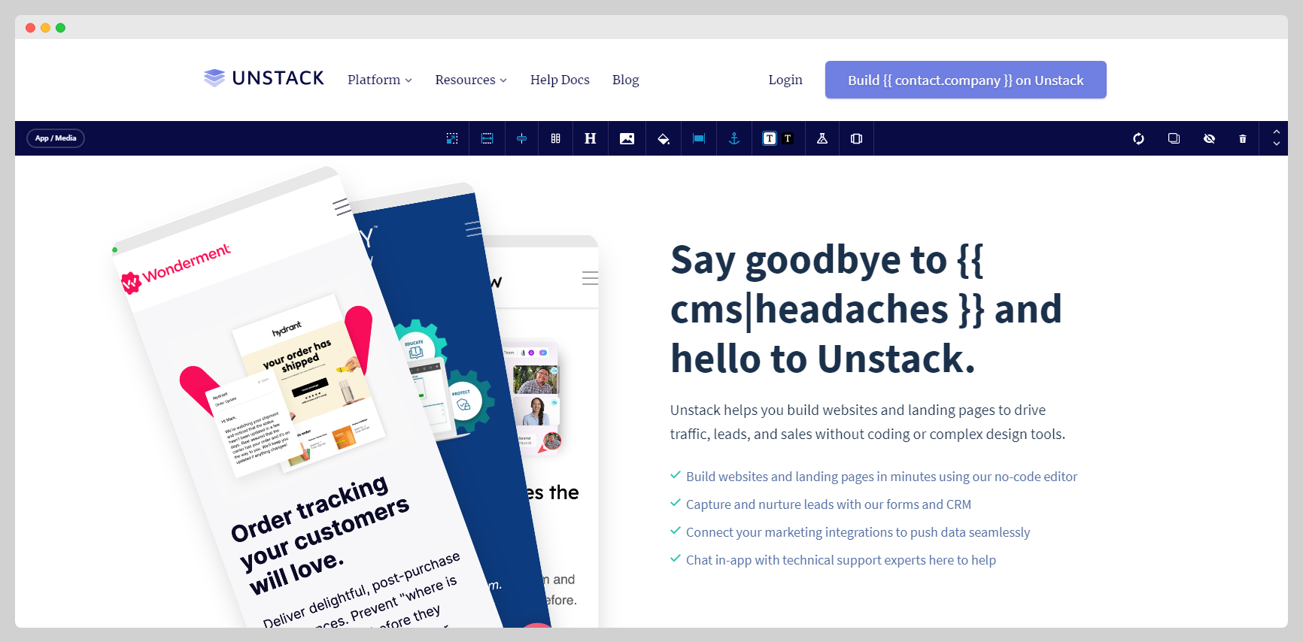Expand the Platform dropdown menu
Image resolution: width=1303 pixels, height=642 pixels.
click(380, 80)
